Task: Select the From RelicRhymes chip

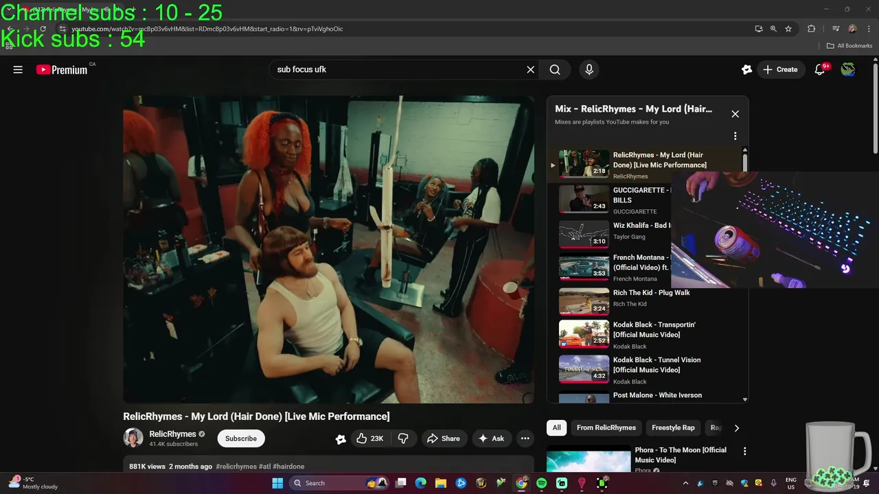Action: coord(606,427)
